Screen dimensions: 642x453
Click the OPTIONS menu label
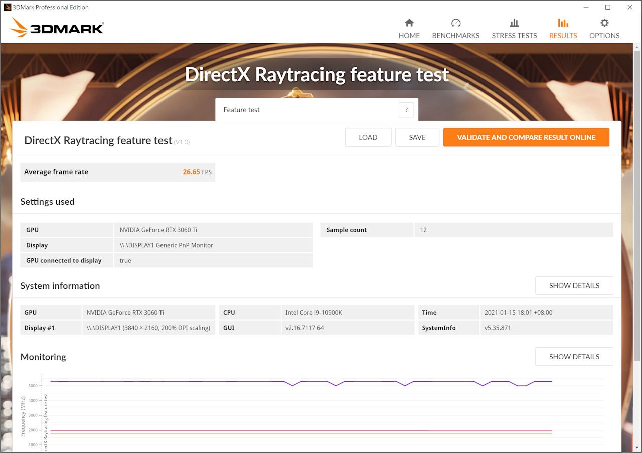coord(604,36)
